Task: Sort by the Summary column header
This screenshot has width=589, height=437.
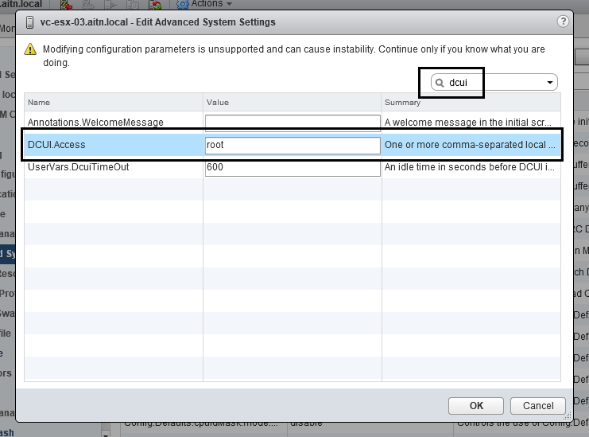Action: coord(471,103)
